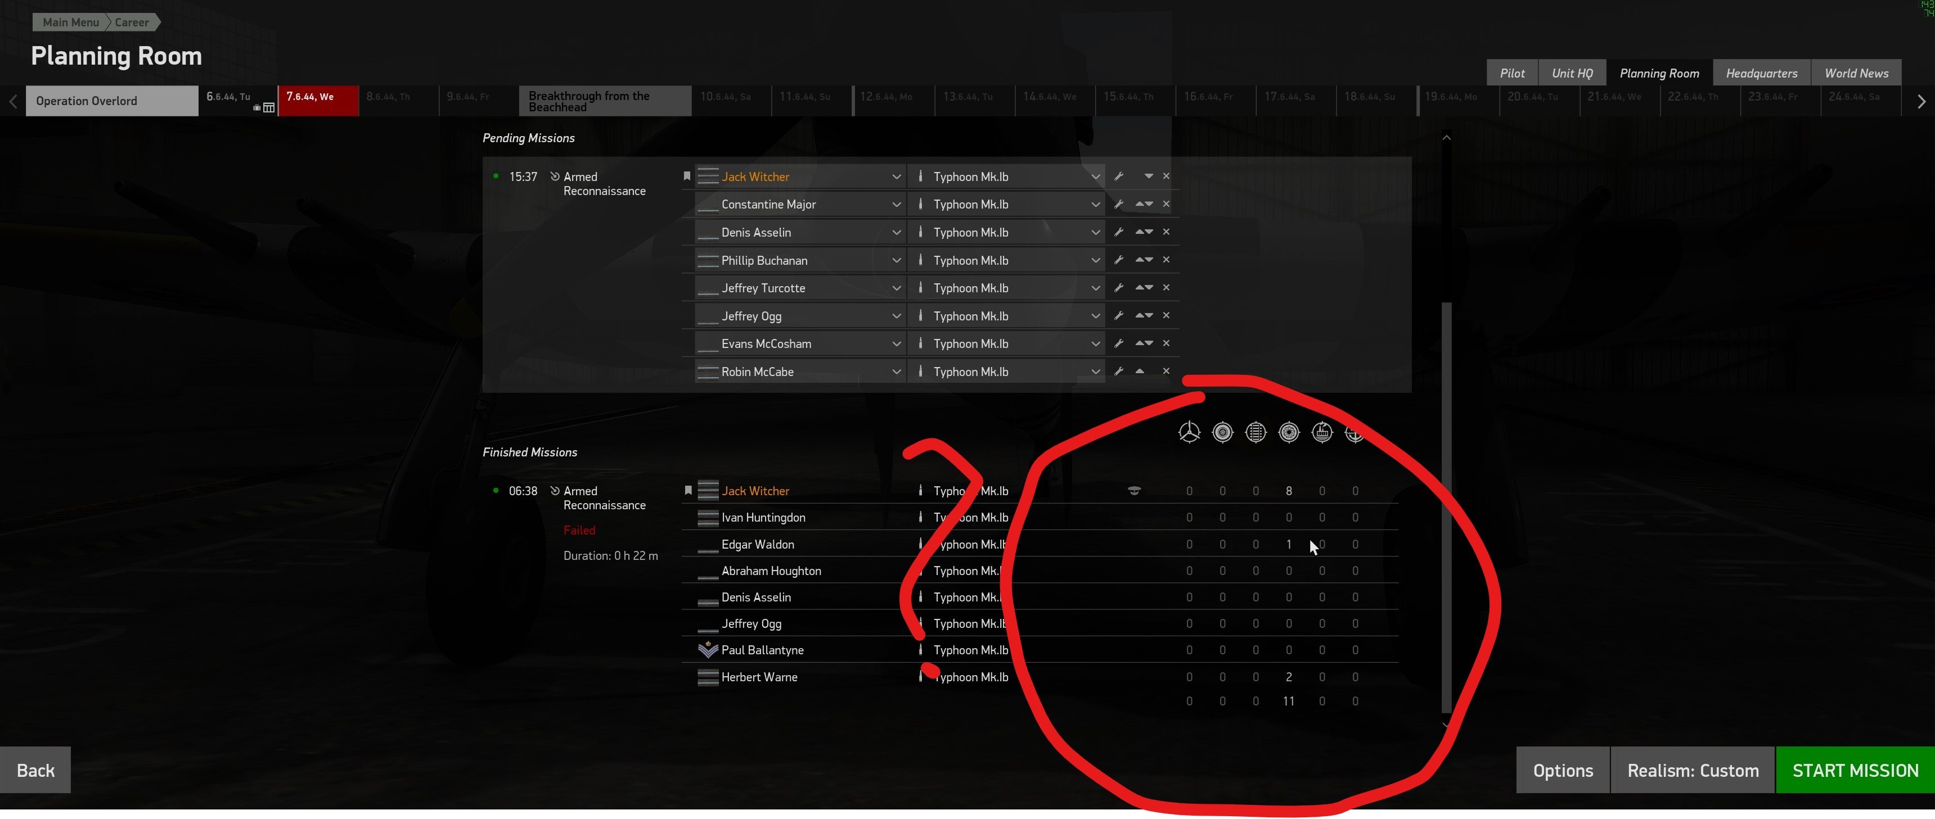
Task: Click the START MISSION button
Action: (x=1855, y=770)
